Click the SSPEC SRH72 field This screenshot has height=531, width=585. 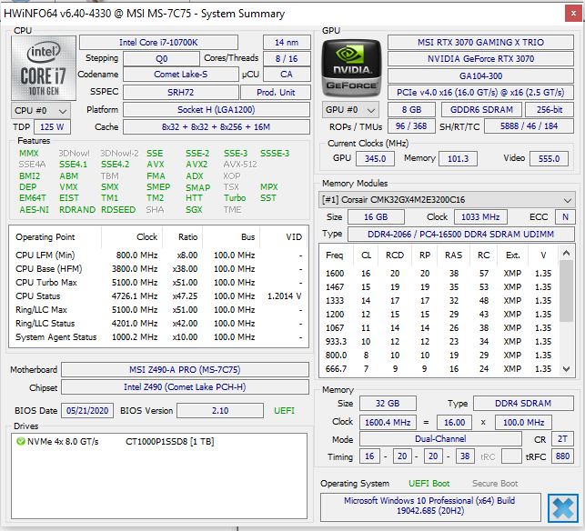tap(180, 93)
